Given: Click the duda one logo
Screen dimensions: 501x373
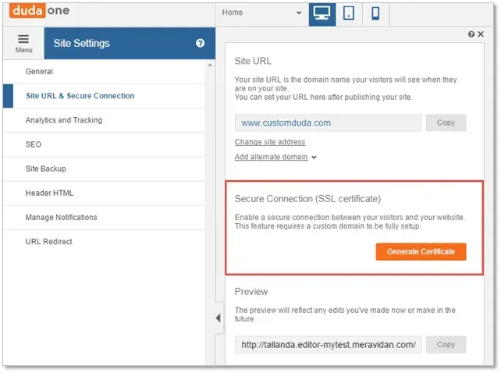Looking at the screenshot, I should point(39,11).
